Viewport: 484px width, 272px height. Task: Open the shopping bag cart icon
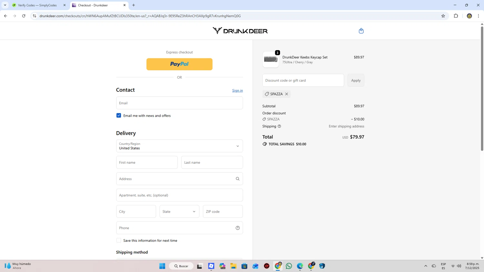361,31
